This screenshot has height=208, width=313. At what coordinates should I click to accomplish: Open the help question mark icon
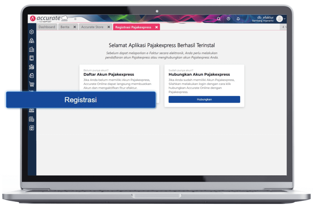228,19
